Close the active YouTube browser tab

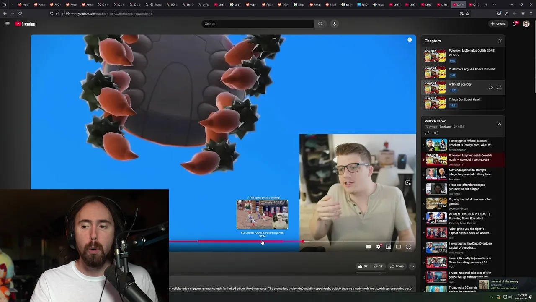[463, 5]
